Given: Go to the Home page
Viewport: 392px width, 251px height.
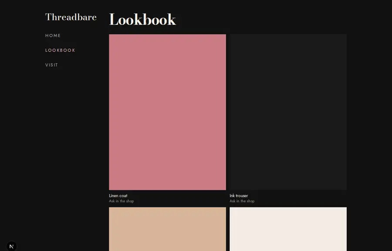Looking at the screenshot, I should (x=53, y=35).
